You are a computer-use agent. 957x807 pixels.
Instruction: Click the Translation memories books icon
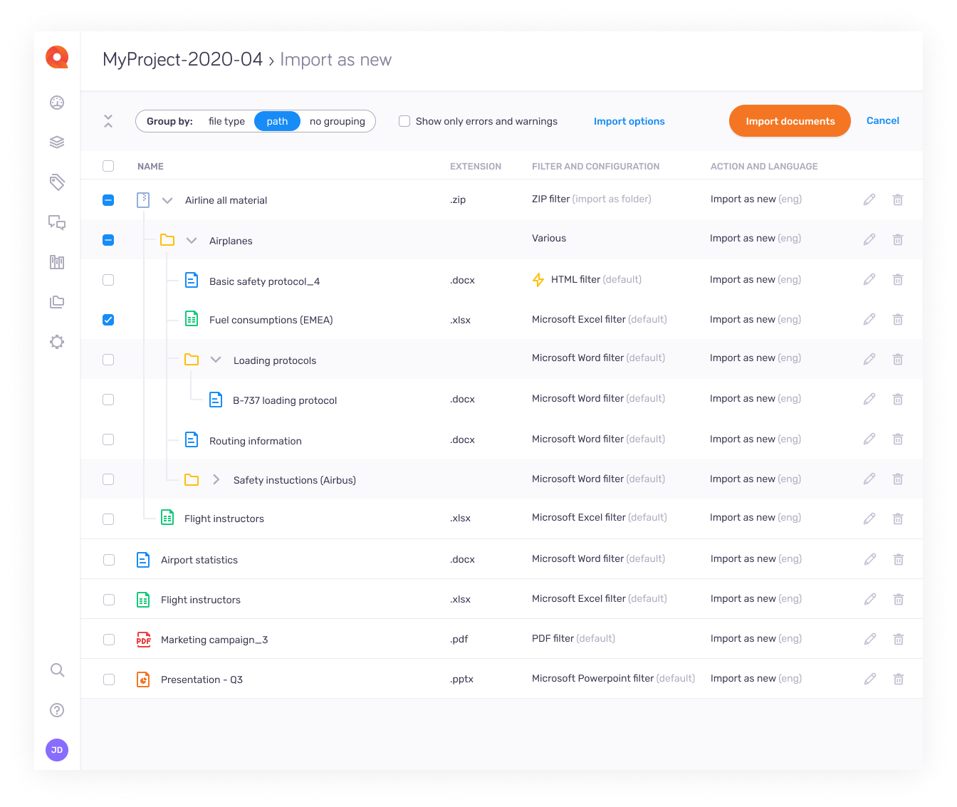click(56, 262)
